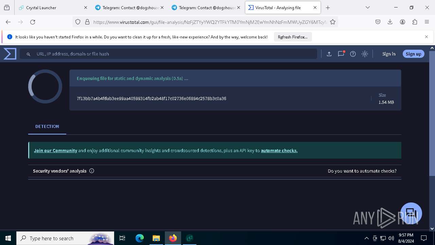
Task: Close the VirusTotal tab
Action: click(x=315, y=7)
